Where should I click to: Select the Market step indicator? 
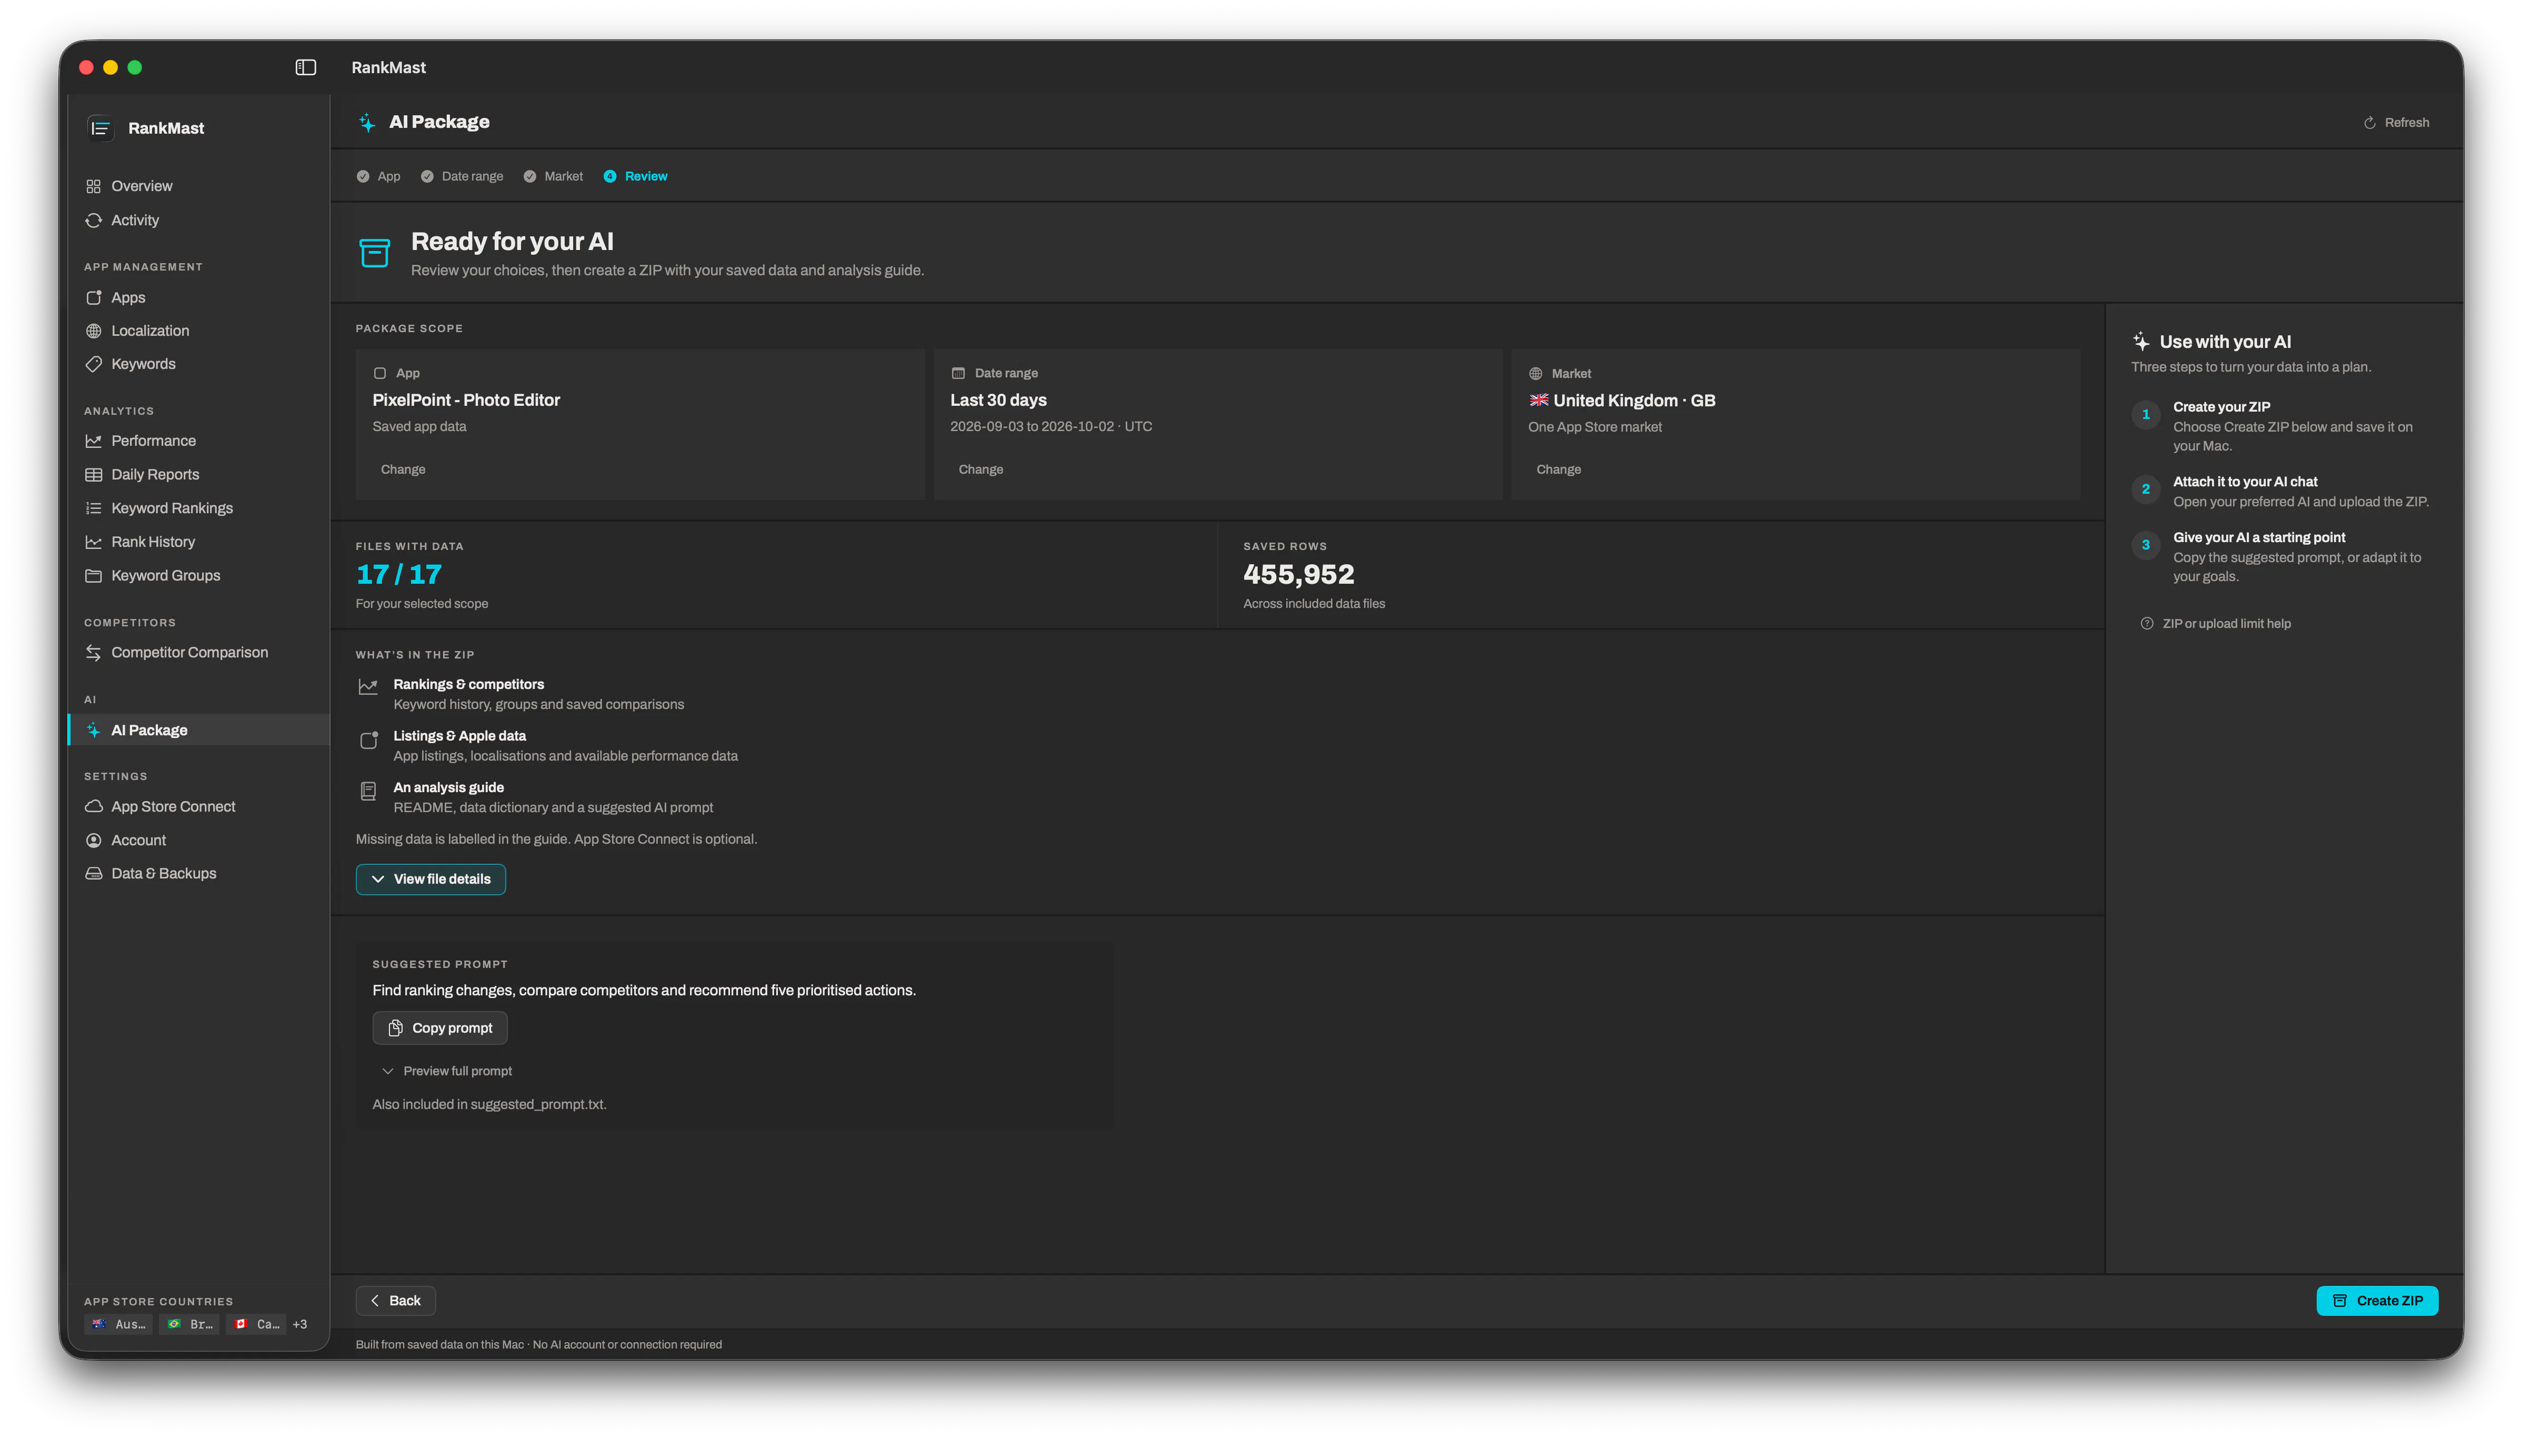[553, 177]
